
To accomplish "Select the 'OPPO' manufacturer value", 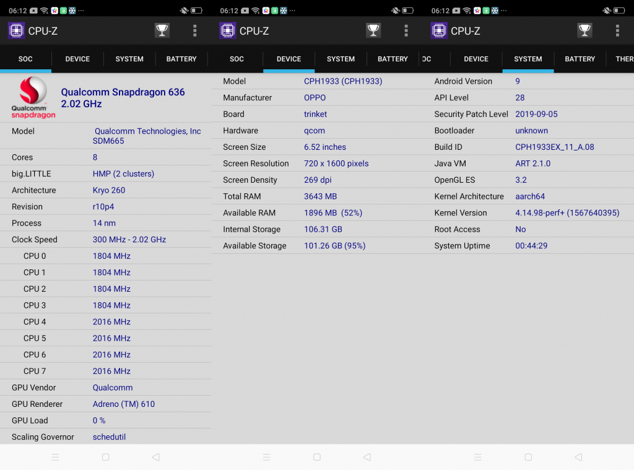I will (315, 98).
